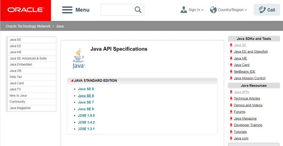Open the Java SE 9 API link
This screenshot has height=146, width=283.
point(86,89)
